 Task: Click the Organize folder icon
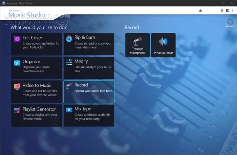coord(17,63)
